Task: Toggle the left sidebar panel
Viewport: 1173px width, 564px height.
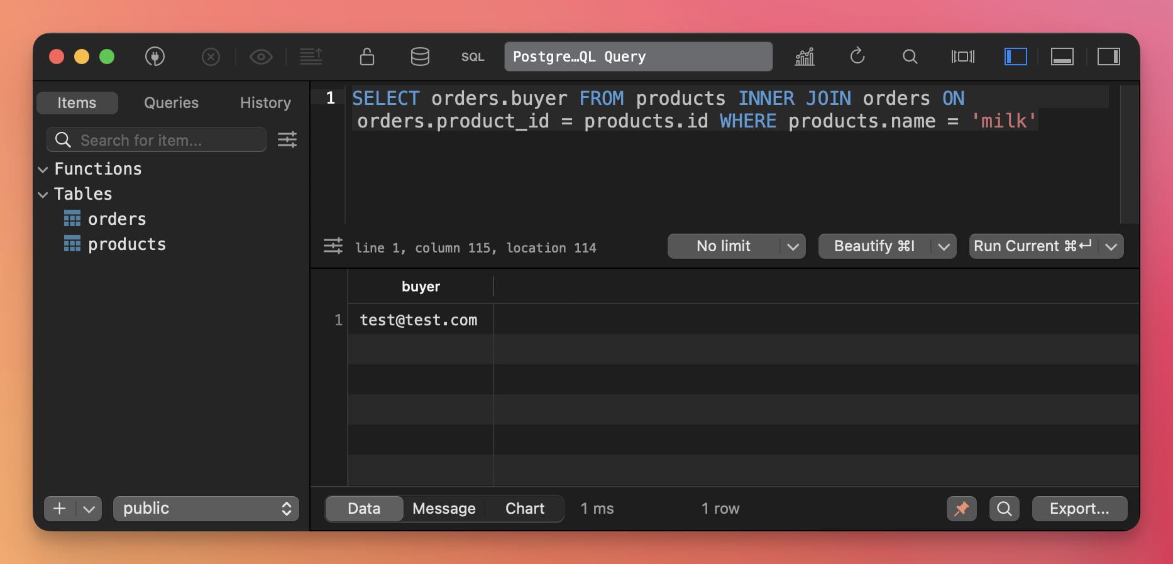Action: point(1015,57)
